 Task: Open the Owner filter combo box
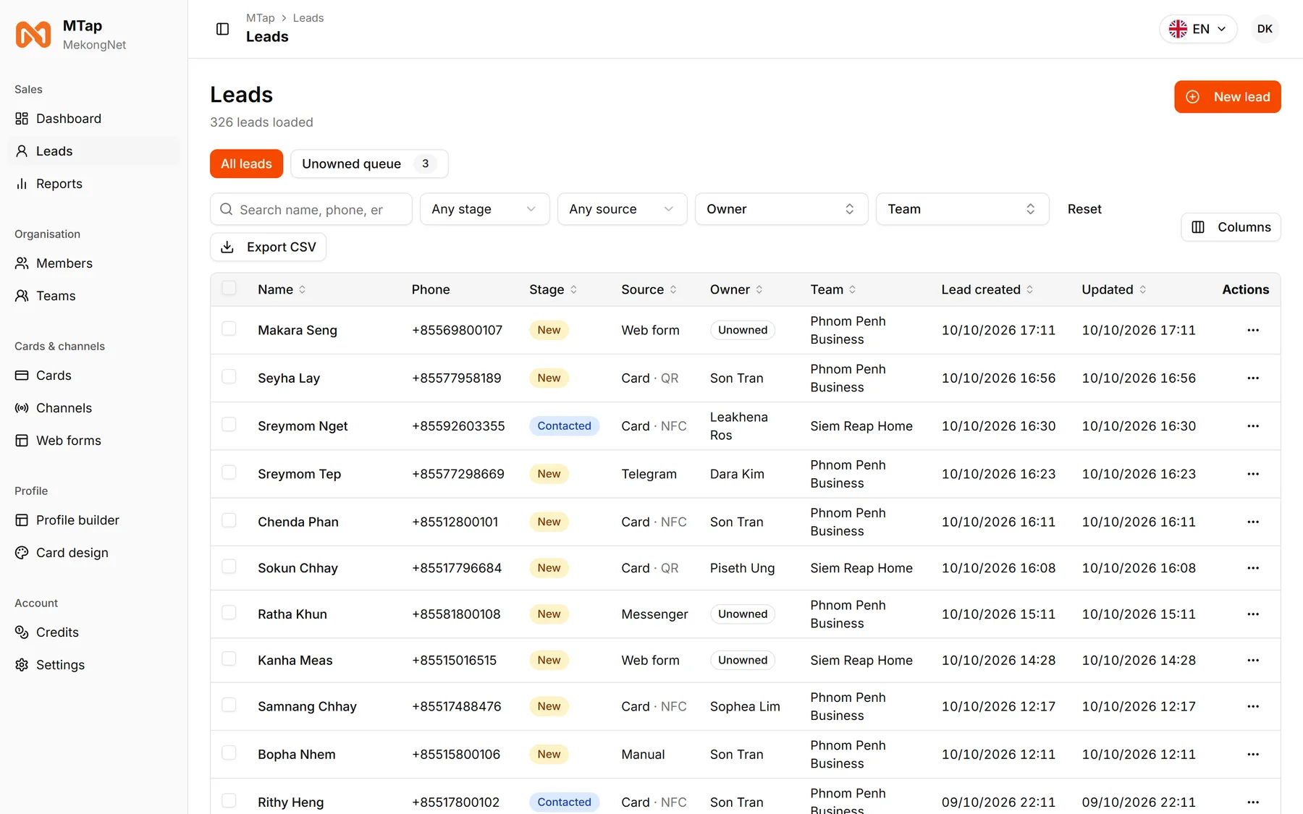click(781, 209)
